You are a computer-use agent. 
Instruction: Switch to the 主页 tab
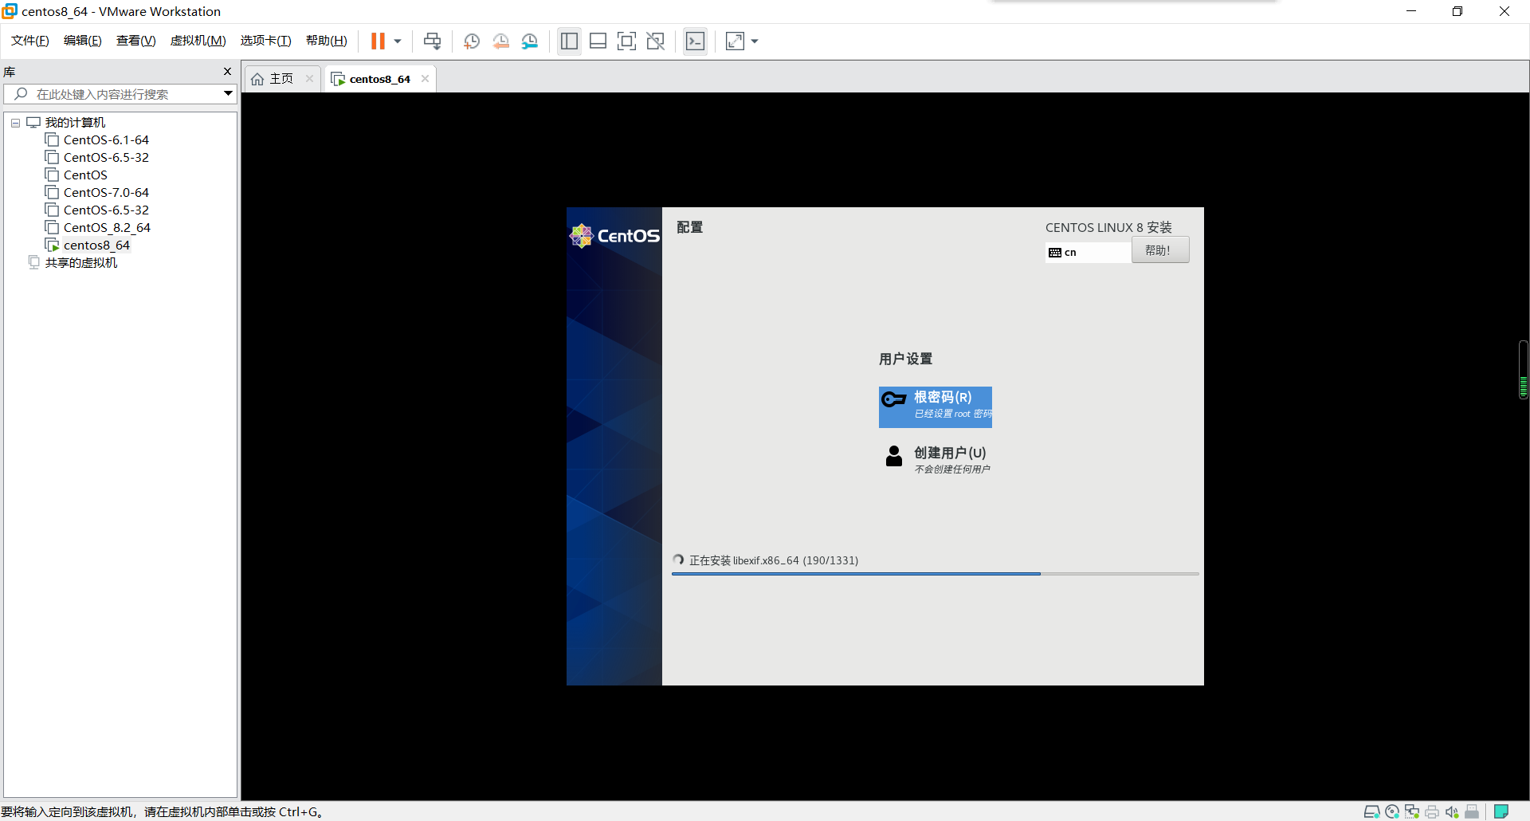click(x=277, y=78)
